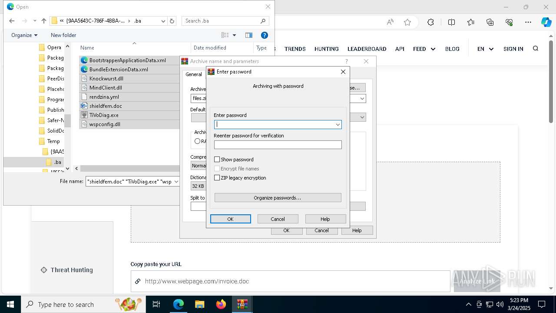Cancel the Enter password dialog
Viewport: 556px width, 313px height.
(x=278, y=219)
